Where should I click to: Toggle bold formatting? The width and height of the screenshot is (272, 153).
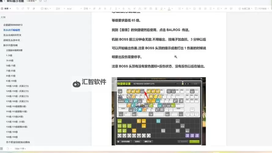tap(105, 9)
